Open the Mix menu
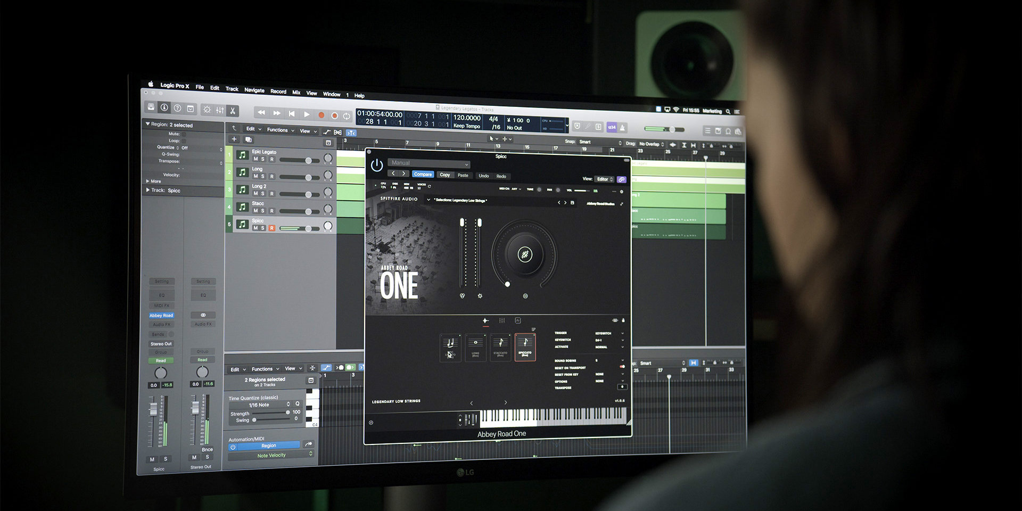Image resolution: width=1022 pixels, height=511 pixels. [296, 92]
